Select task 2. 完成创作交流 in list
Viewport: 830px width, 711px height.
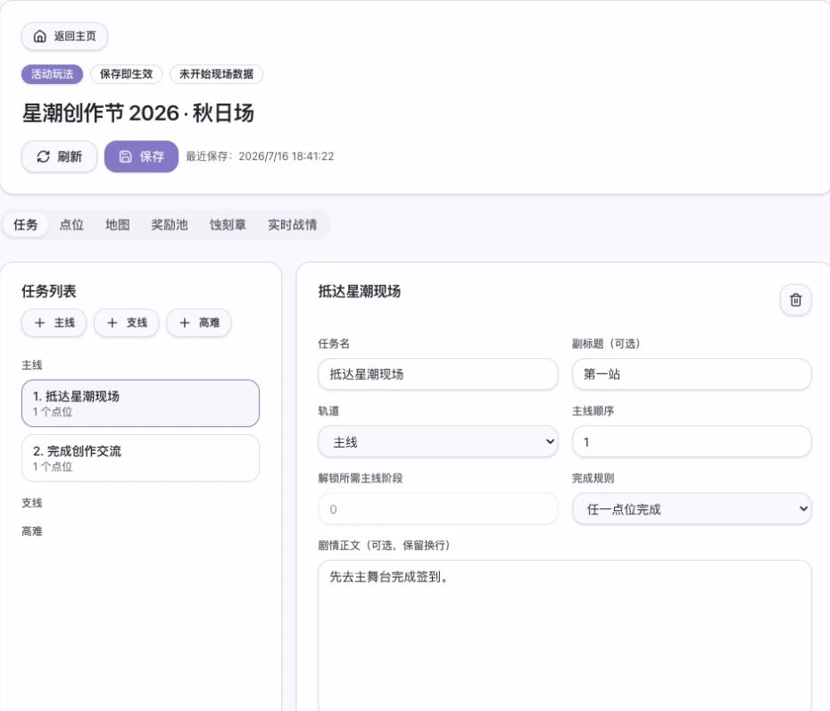[x=140, y=458]
